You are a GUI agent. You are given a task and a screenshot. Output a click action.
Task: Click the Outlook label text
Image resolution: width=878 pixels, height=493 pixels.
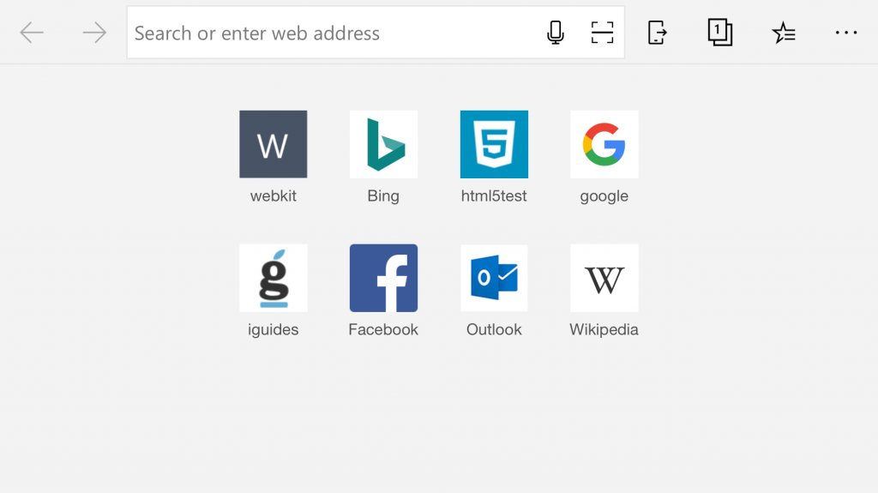click(x=494, y=329)
